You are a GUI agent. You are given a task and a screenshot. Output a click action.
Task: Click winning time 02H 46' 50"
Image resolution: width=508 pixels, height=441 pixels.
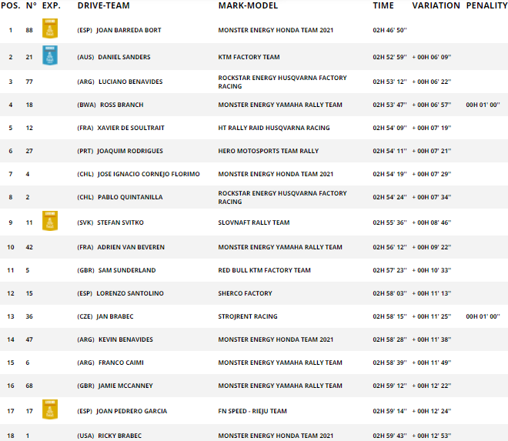click(389, 30)
